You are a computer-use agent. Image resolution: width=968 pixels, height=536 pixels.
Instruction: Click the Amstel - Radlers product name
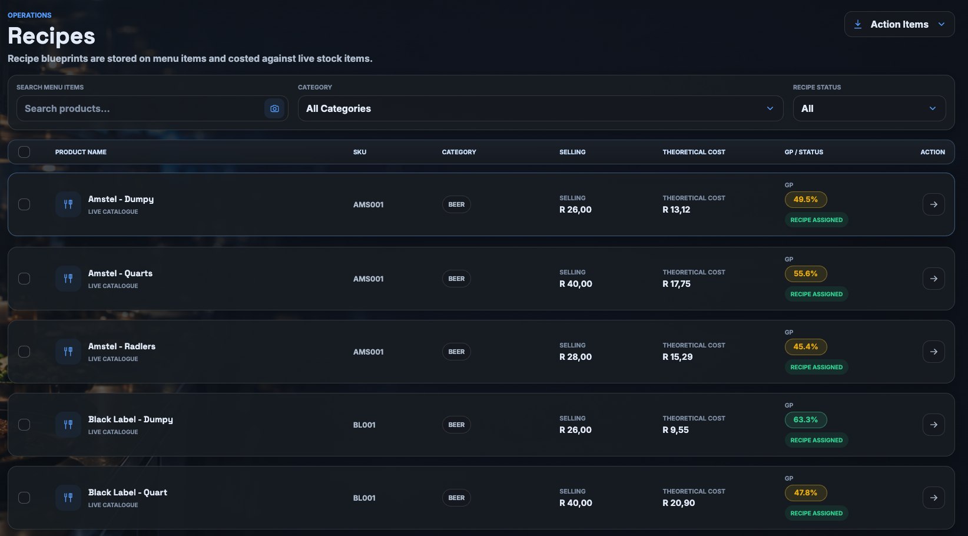122,346
